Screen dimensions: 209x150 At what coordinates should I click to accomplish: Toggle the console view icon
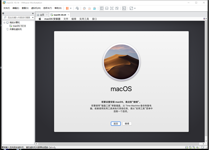point(124,8)
